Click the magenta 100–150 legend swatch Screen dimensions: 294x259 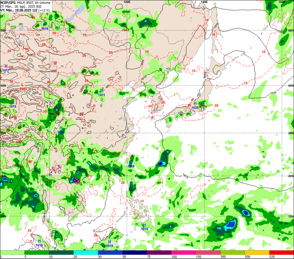183,253
